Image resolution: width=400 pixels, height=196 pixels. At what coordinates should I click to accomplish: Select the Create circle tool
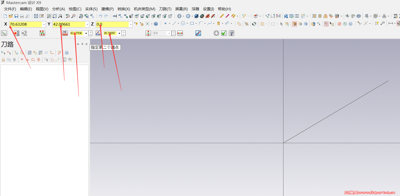[x=183, y=24]
